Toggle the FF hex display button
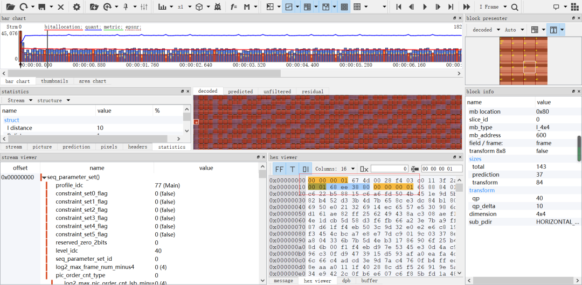This screenshot has width=582, height=285. coord(279,169)
